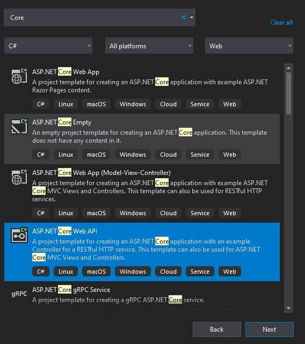Click the Service tag under Web App

click(x=200, y=104)
